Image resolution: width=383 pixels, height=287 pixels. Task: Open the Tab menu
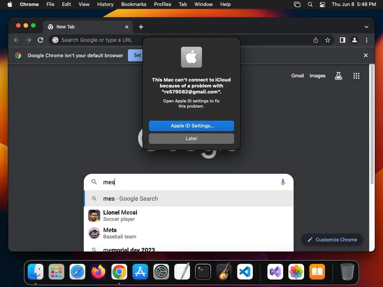coord(183,4)
